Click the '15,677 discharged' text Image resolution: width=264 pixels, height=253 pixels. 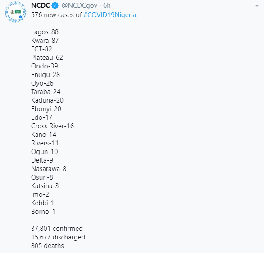coord(58,237)
